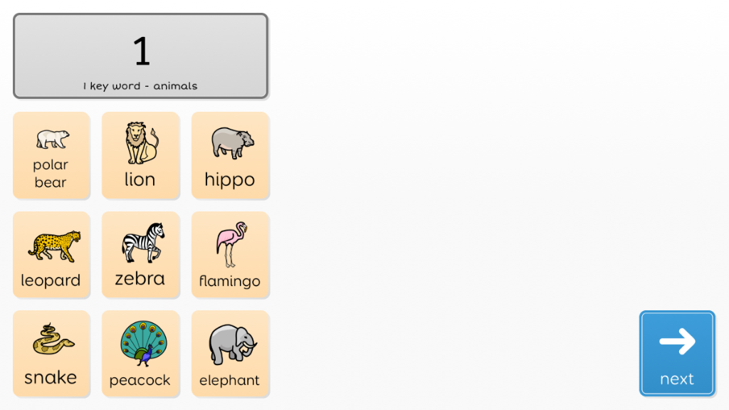Click the word 'hippo' label

230,181
